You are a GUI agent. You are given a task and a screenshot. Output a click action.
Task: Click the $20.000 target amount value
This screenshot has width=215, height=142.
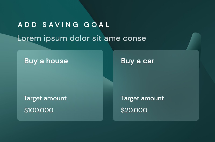(x=134, y=110)
